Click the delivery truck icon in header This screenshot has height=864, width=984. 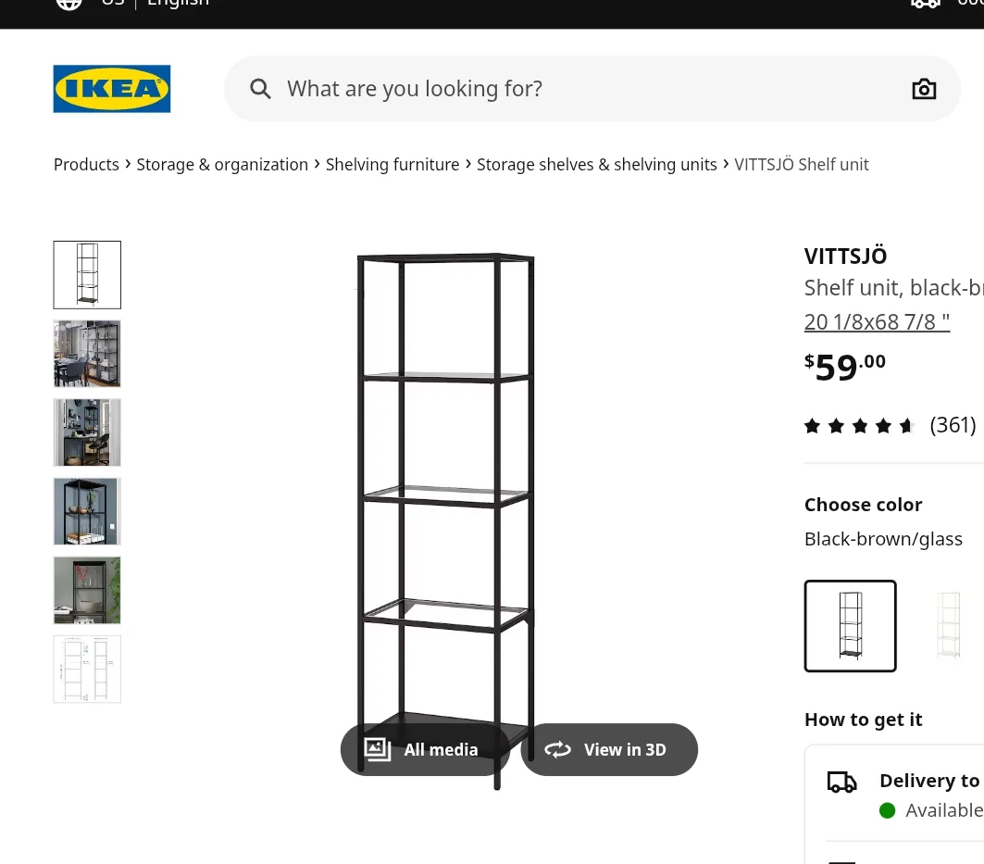point(926,3)
